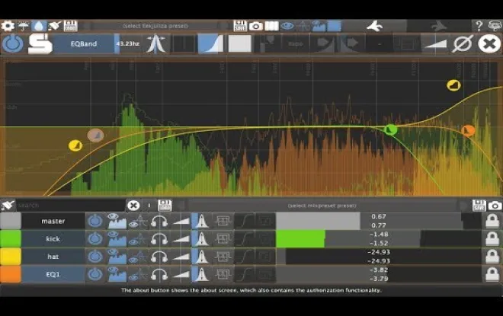Viewport: 503px width, 316px height.
Task: Click the band volume wedge icon
Action: (435, 43)
